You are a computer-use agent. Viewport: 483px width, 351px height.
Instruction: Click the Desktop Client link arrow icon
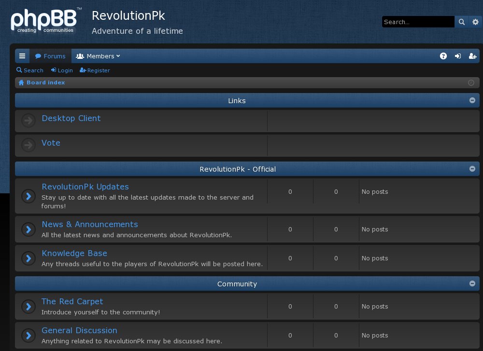point(28,121)
